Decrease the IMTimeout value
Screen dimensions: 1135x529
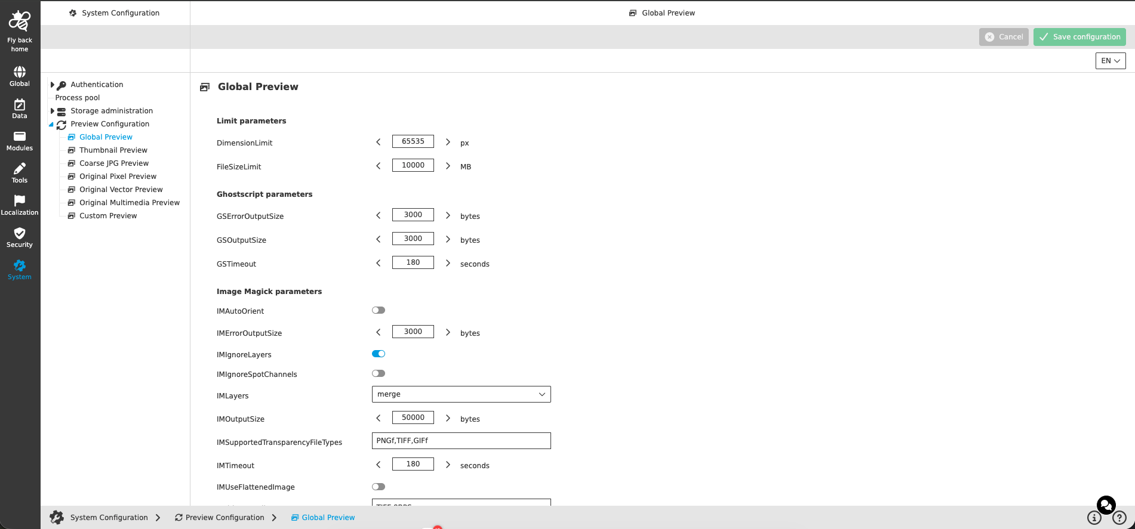pyautogui.click(x=379, y=465)
